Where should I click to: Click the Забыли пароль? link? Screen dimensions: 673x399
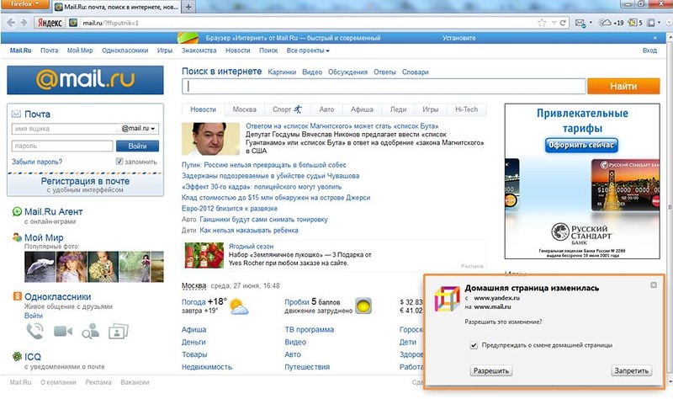37,162
